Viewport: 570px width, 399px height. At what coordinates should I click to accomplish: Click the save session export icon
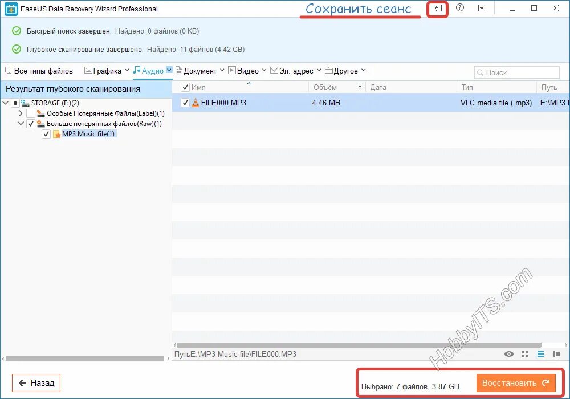438,8
